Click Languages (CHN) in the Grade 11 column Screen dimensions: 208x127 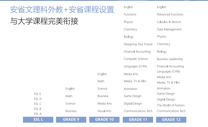click(135, 66)
